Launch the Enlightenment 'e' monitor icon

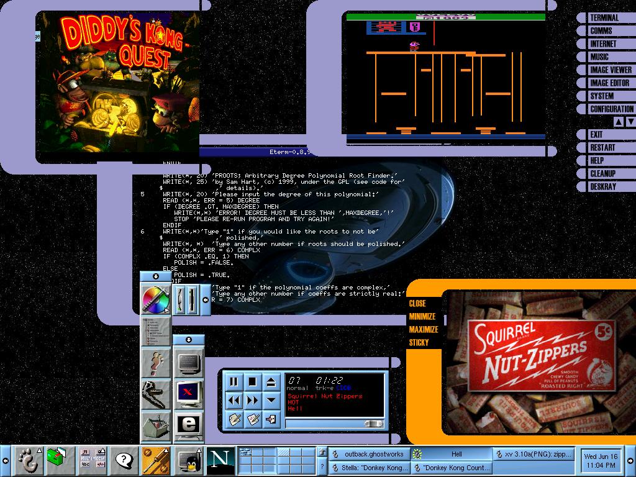pyautogui.click(x=189, y=427)
